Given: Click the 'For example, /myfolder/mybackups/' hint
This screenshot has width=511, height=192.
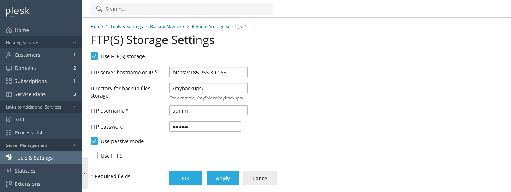Looking at the screenshot, I should point(206,98).
